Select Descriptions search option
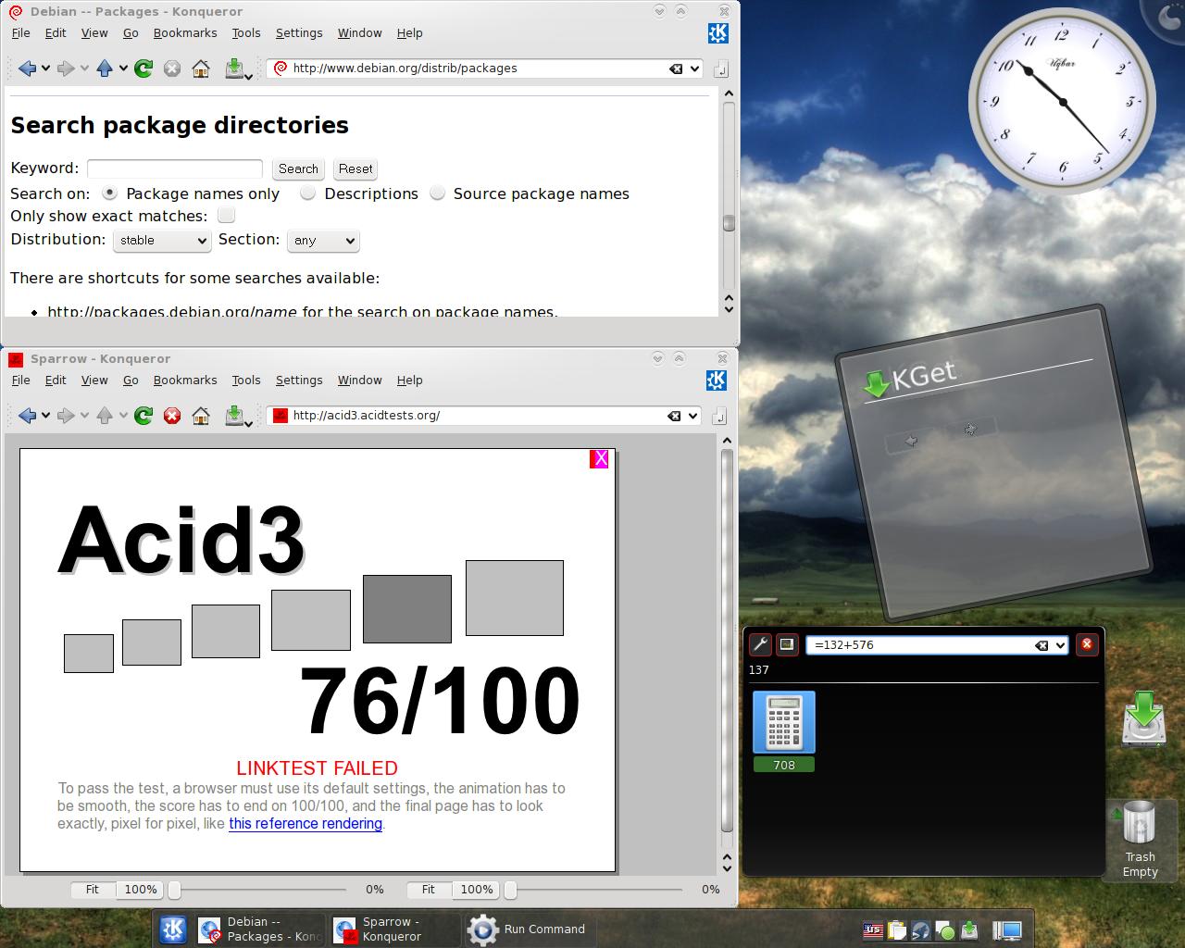Viewport: 1185px width, 948px height. 308,193
